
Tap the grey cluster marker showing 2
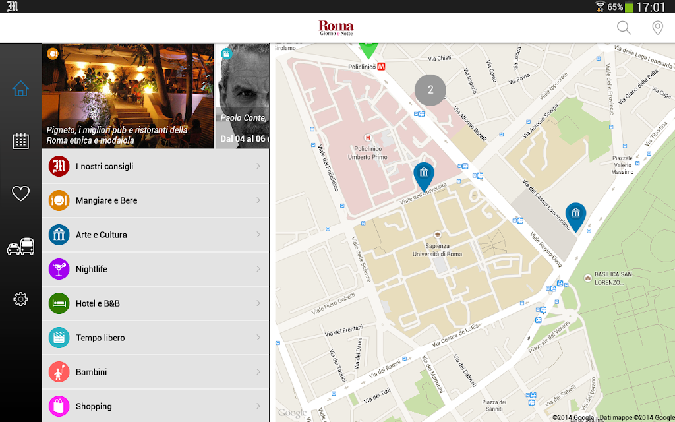coord(430,90)
